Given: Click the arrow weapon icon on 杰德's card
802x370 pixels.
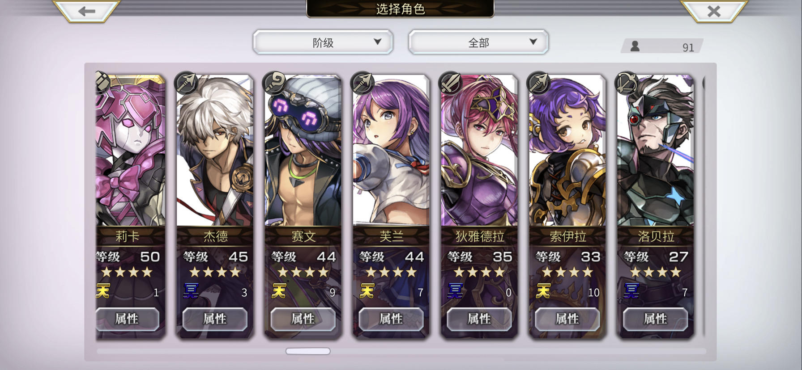Looking at the screenshot, I should tap(186, 83).
